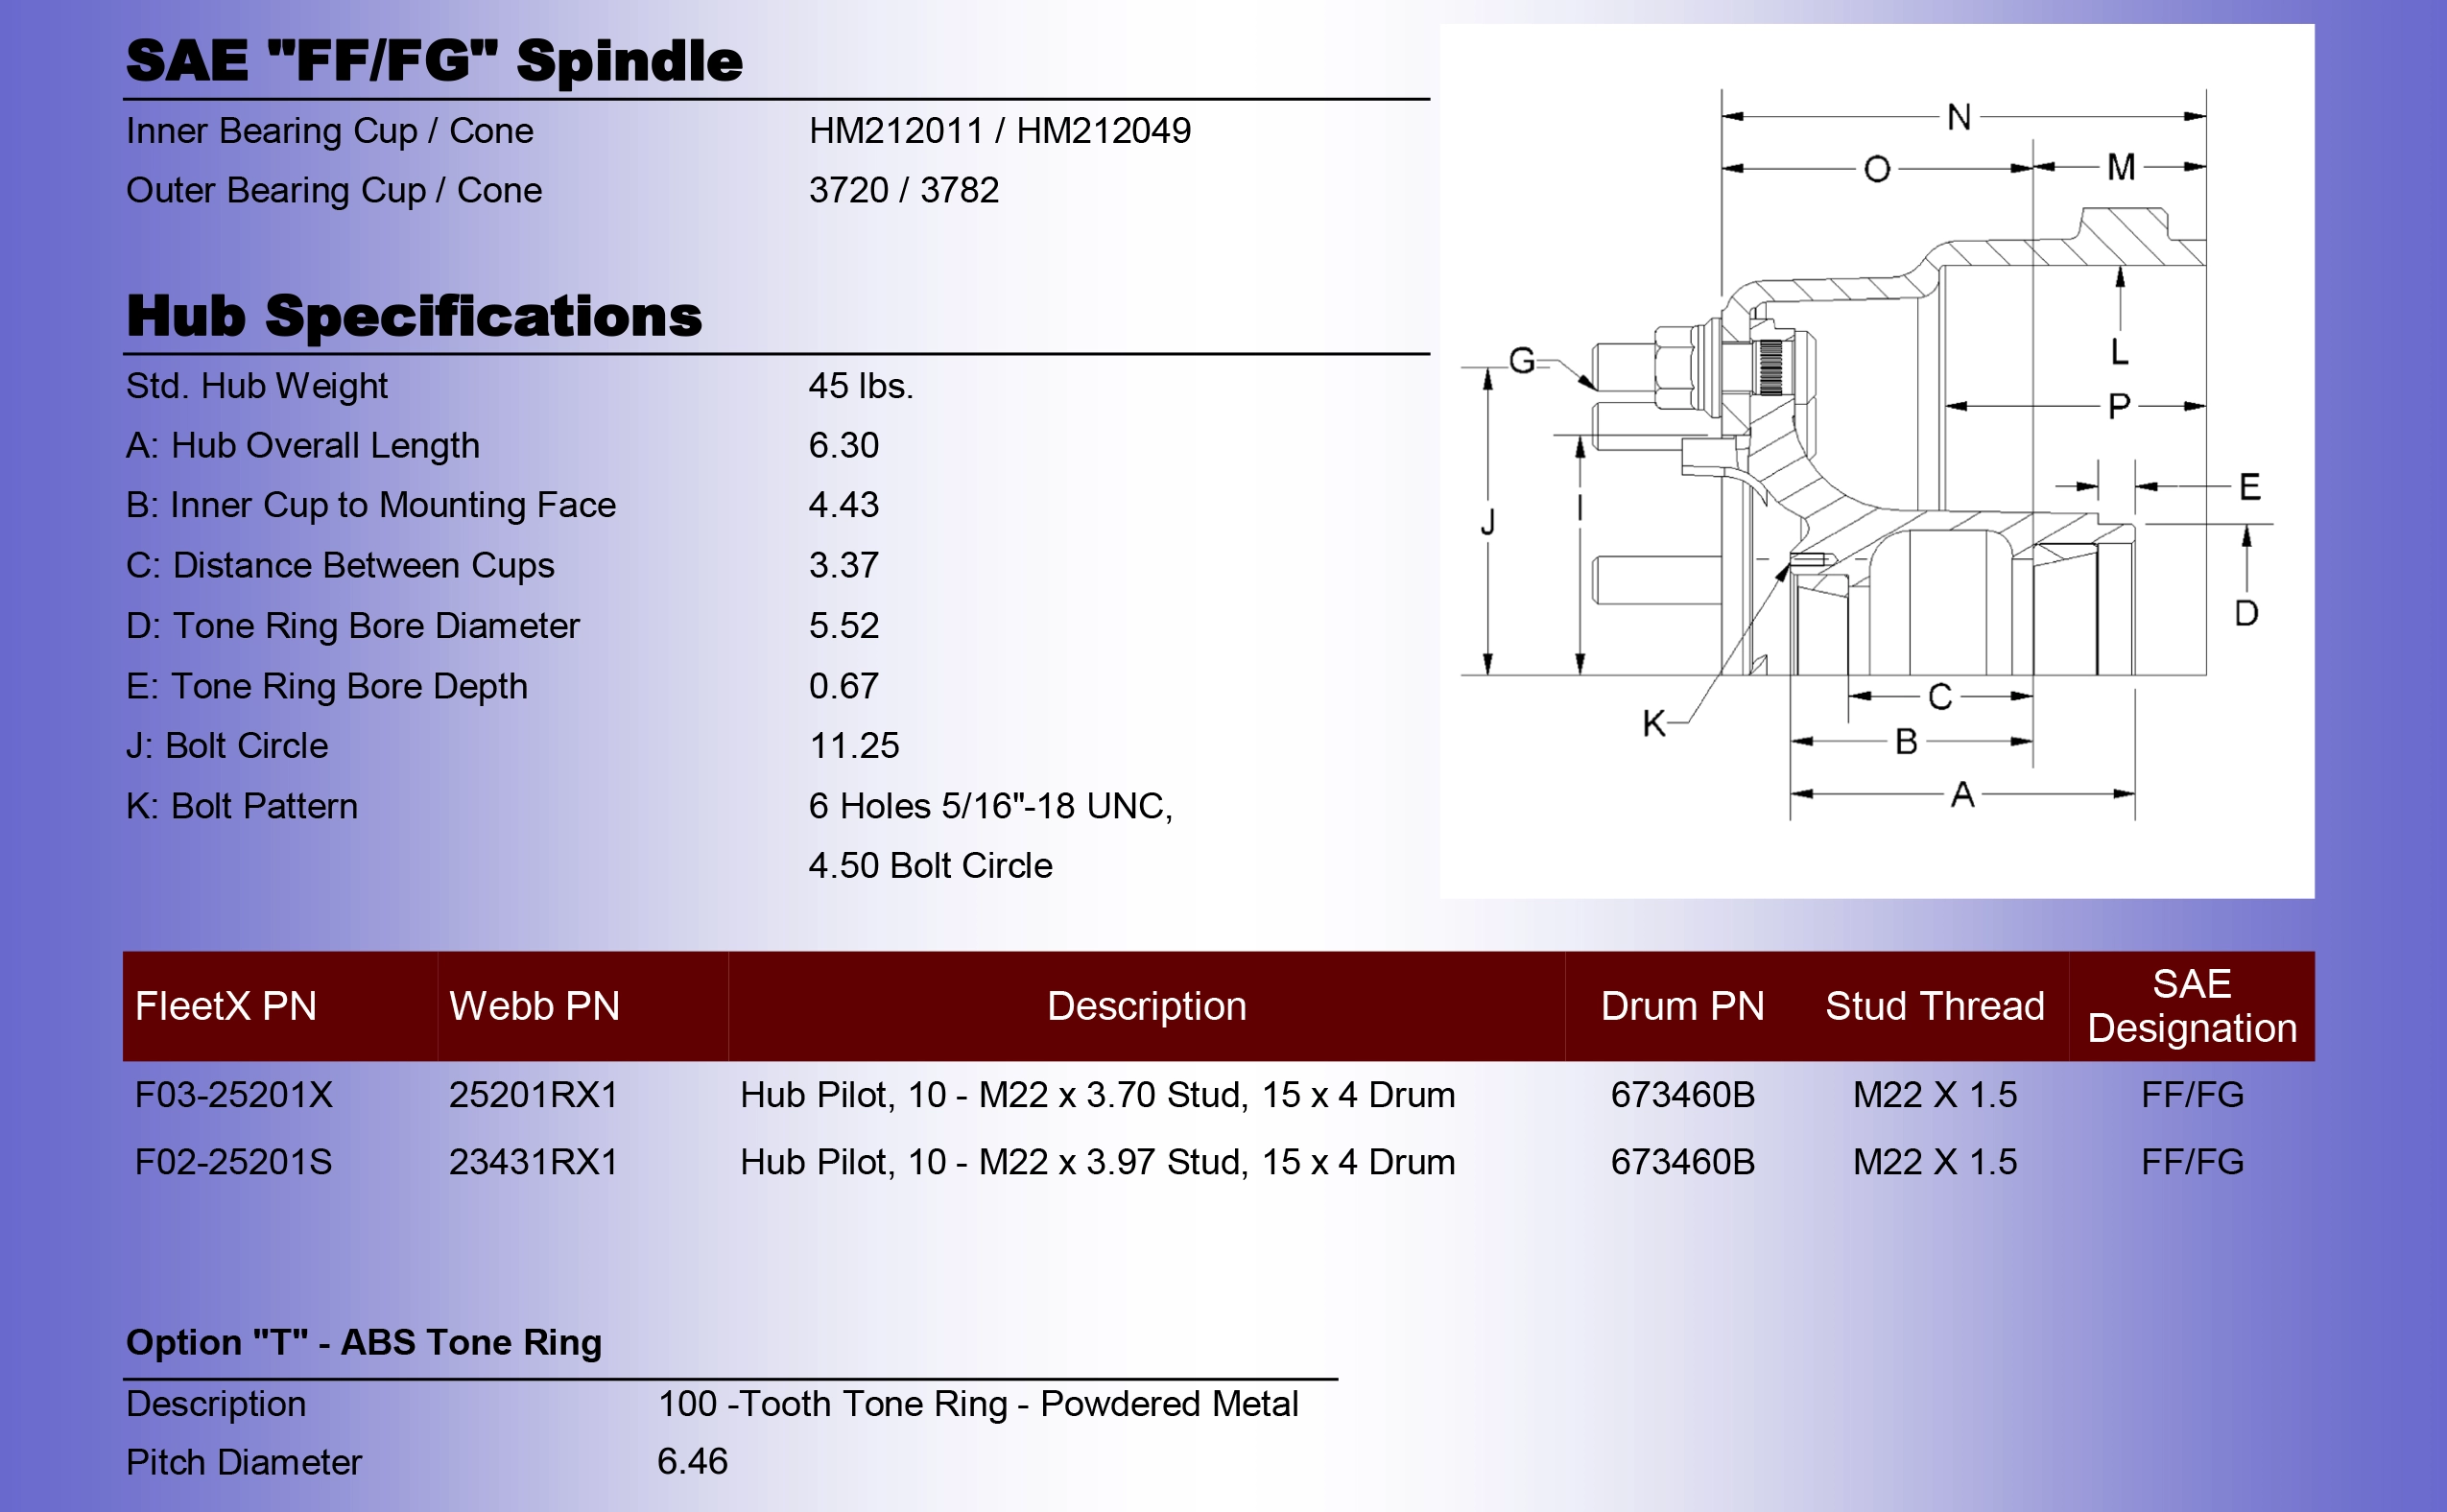Click the Bolt Circle value 11.25

click(854, 746)
